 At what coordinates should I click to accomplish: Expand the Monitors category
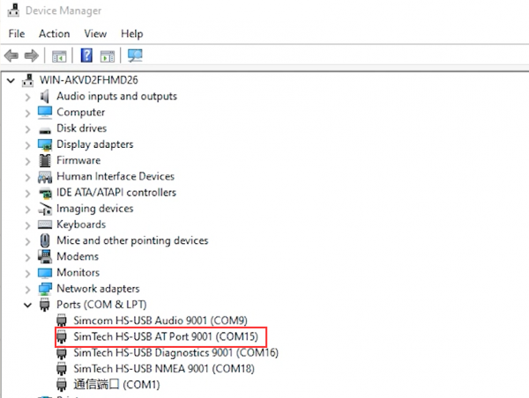(27, 274)
